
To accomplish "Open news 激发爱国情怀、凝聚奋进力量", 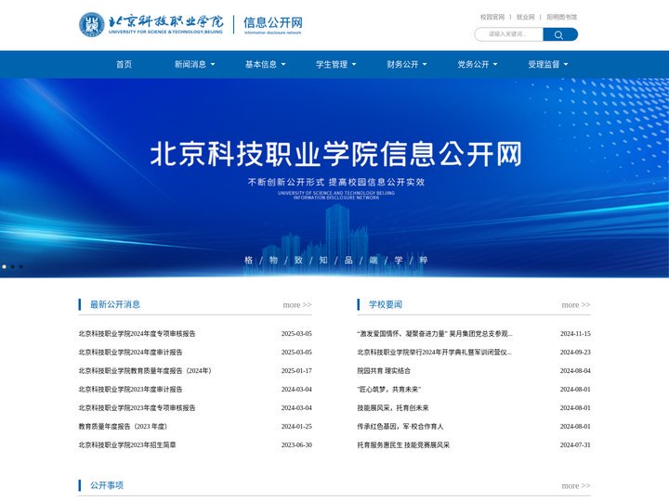I will tap(435, 334).
